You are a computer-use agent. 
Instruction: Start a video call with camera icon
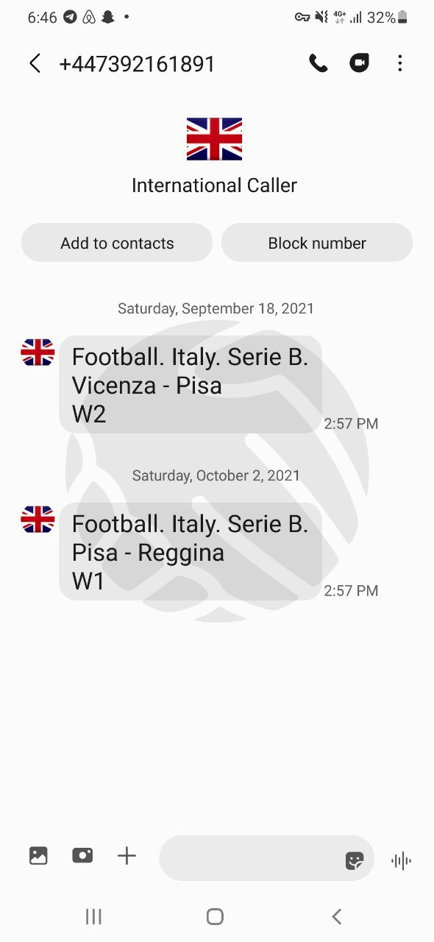pyautogui.click(x=359, y=64)
